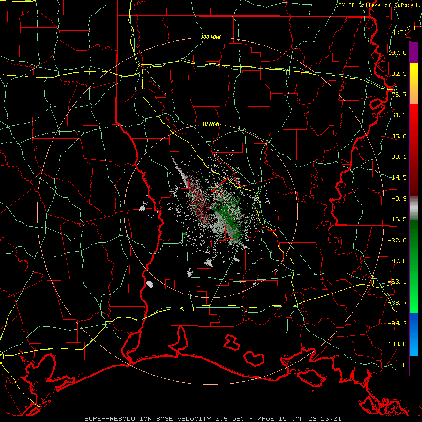Click the VEL legend heading

click(x=412, y=28)
